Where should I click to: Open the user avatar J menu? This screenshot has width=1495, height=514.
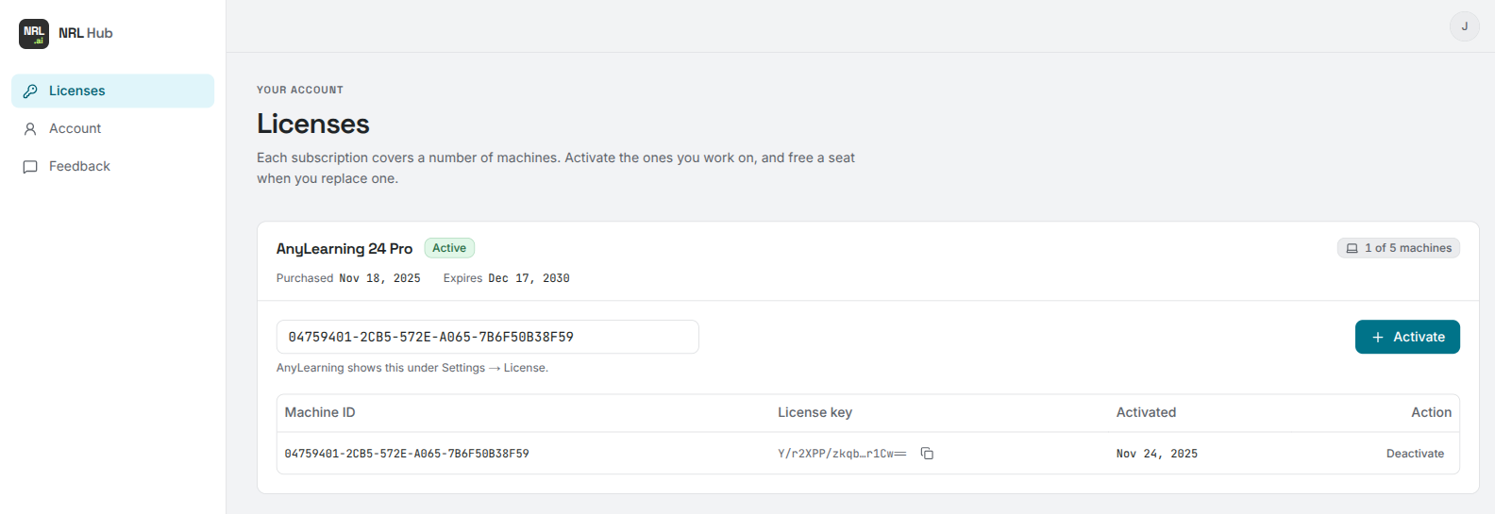[1465, 26]
